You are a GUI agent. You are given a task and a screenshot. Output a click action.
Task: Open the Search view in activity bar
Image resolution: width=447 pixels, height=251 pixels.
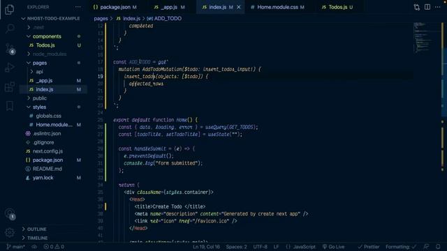pyautogui.click(x=10, y=29)
